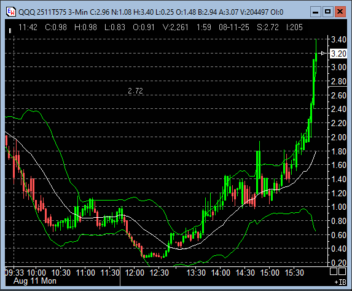This screenshot has width=352, height=291.
Task: Select the highlighted 3.20 current price label
Action: tap(338, 54)
